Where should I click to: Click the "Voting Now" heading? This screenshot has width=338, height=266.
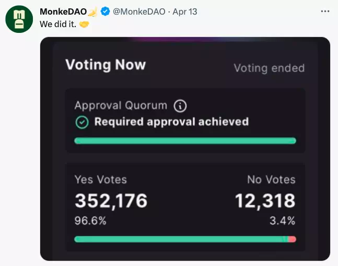[x=105, y=65]
